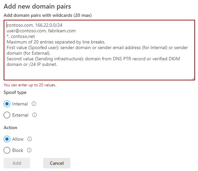Image resolution: width=198 pixels, height=171 pixels.
Task: Focus the domain pairs text area
Action: click(99, 50)
